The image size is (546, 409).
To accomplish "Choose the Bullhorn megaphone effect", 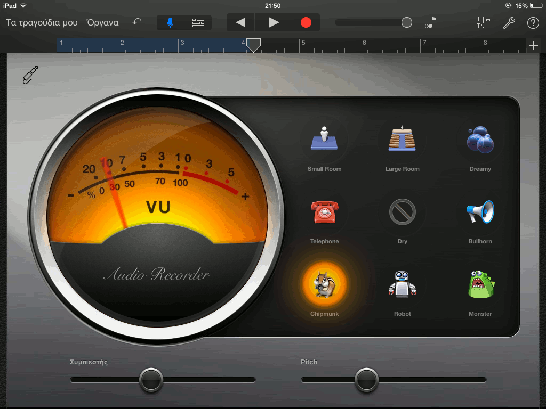I will coord(480,211).
